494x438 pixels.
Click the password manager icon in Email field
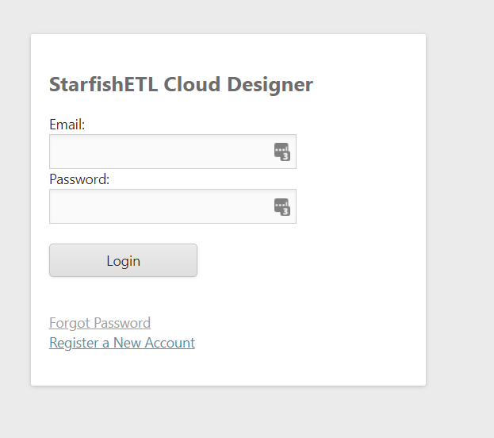(282, 152)
